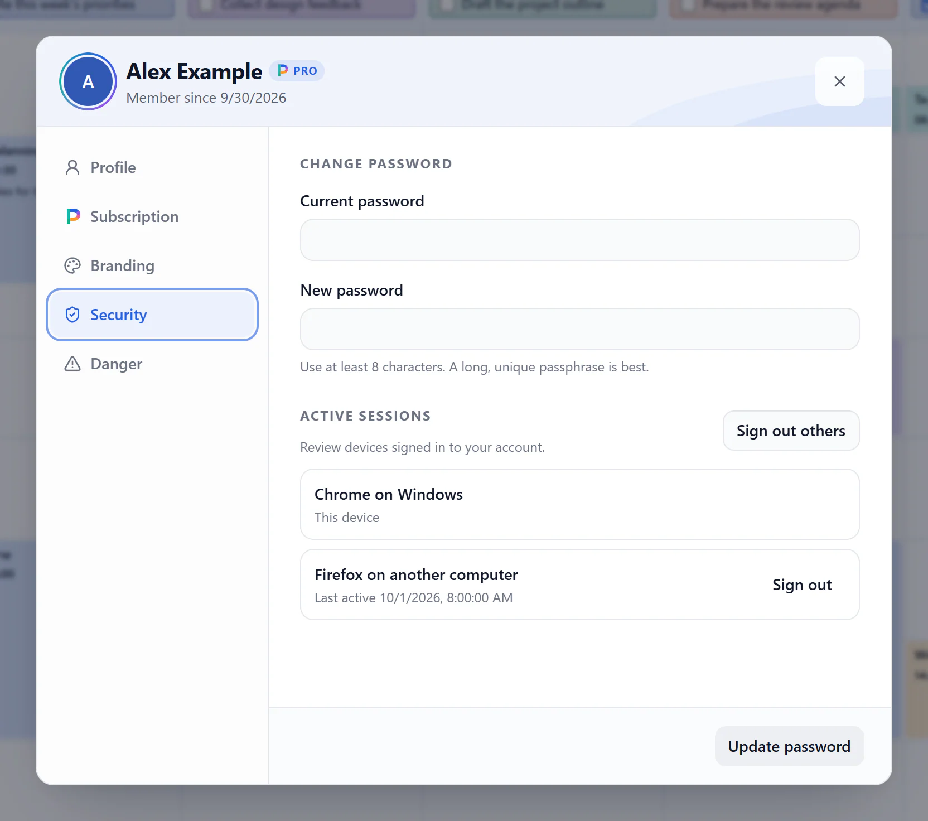Click the PRO badge next to the name

[x=297, y=71]
